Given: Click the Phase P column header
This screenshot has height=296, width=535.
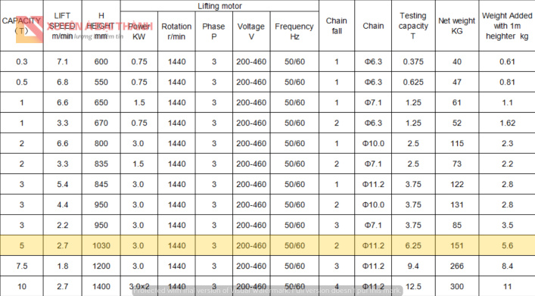Looking at the screenshot, I should [x=213, y=31].
